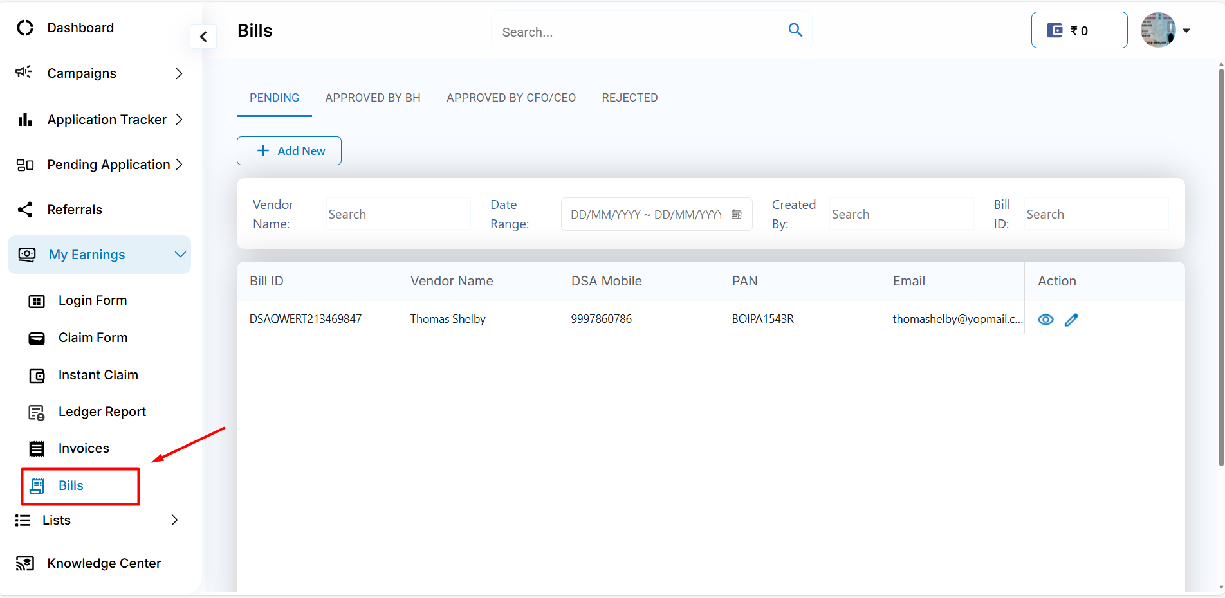View bill details with the eye icon
The width and height of the screenshot is (1225, 598).
(x=1045, y=320)
